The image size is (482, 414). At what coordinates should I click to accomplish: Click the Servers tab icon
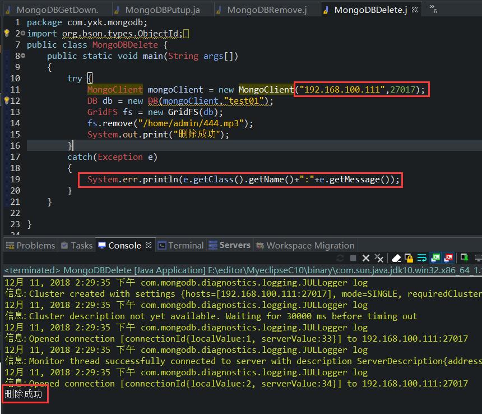[x=213, y=245]
